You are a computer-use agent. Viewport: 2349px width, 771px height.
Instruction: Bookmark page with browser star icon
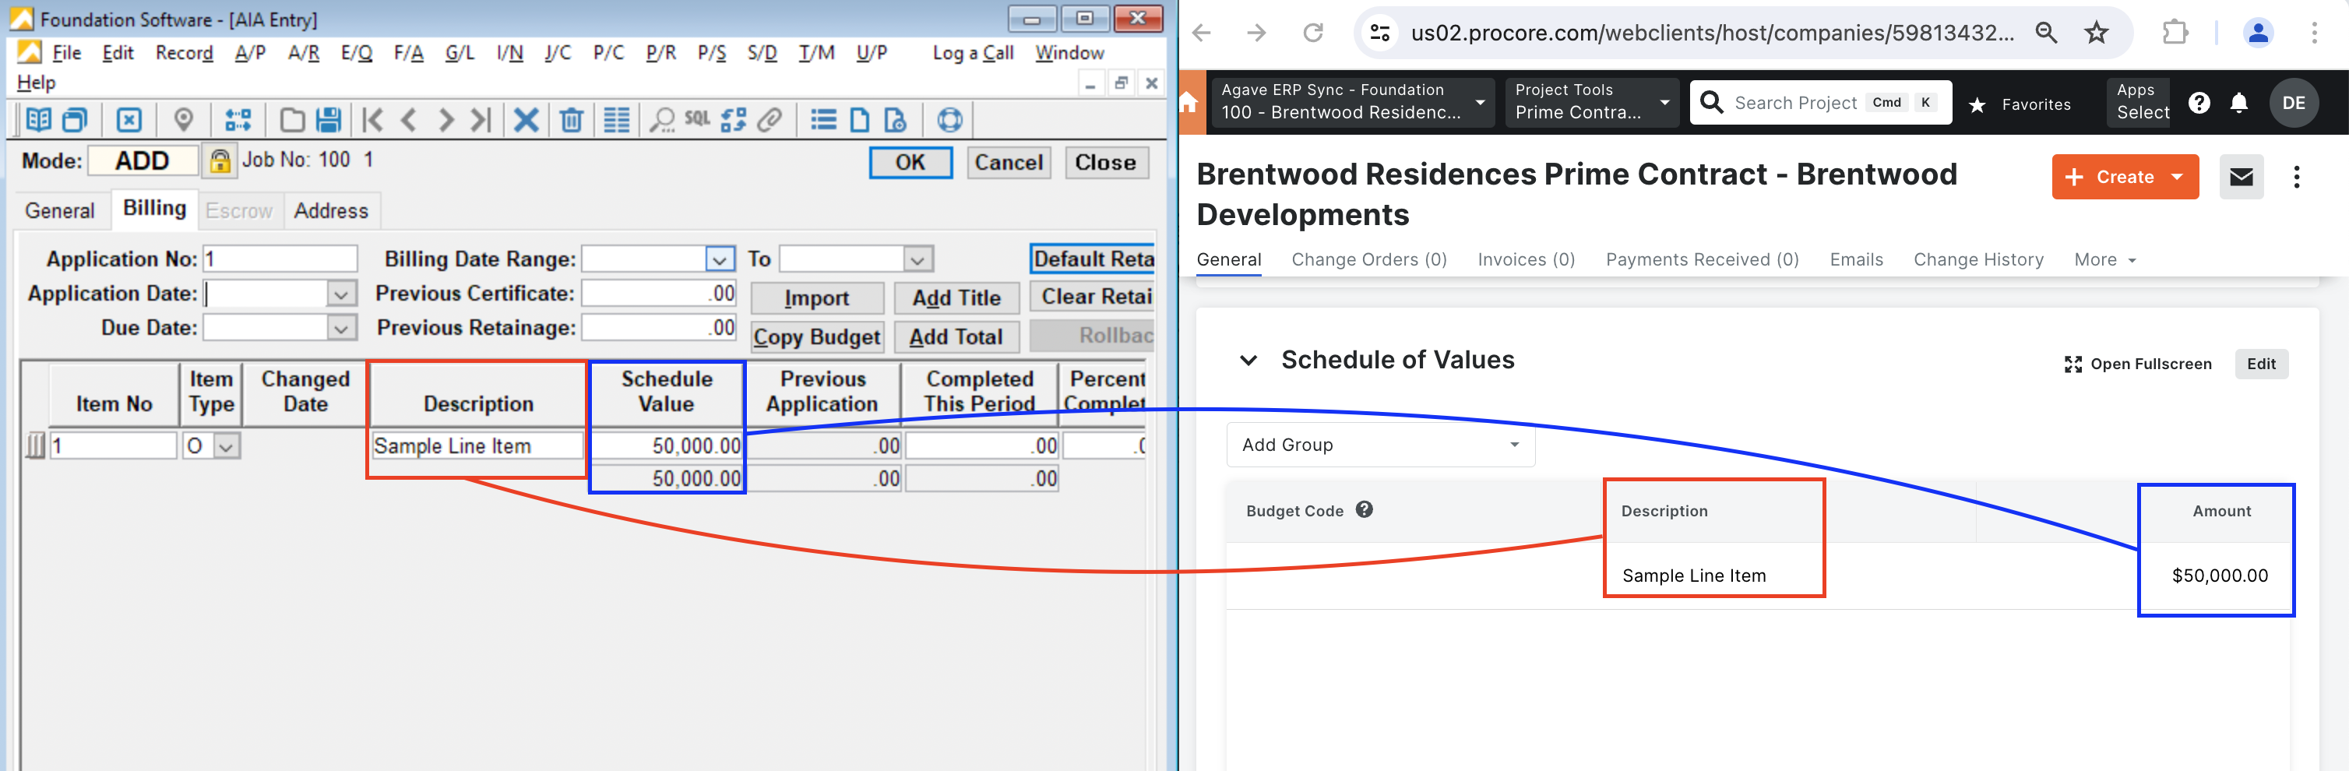(2097, 33)
